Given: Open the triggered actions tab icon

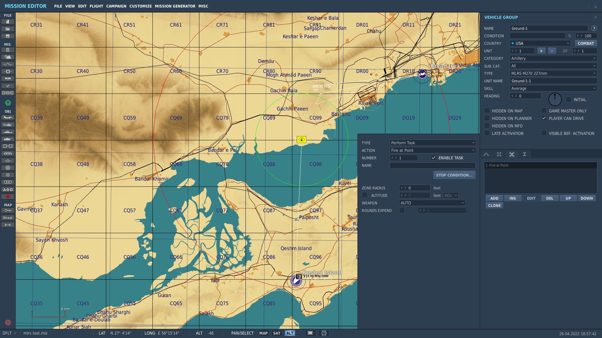Looking at the screenshot, I should tap(512, 154).
